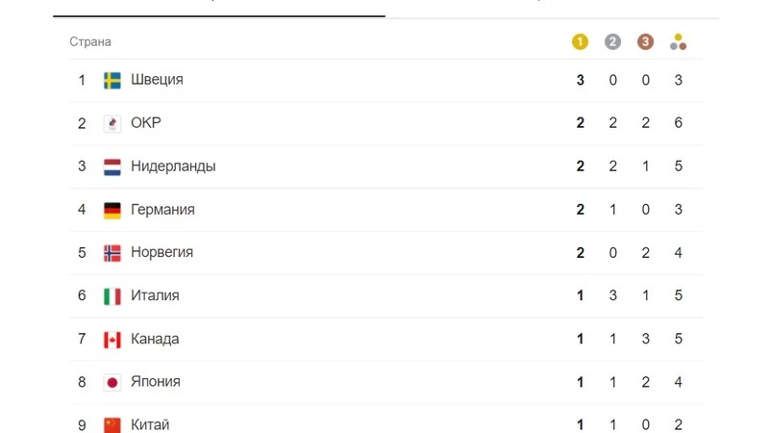Click the ROC (ОКР) team emblem

(112, 123)
